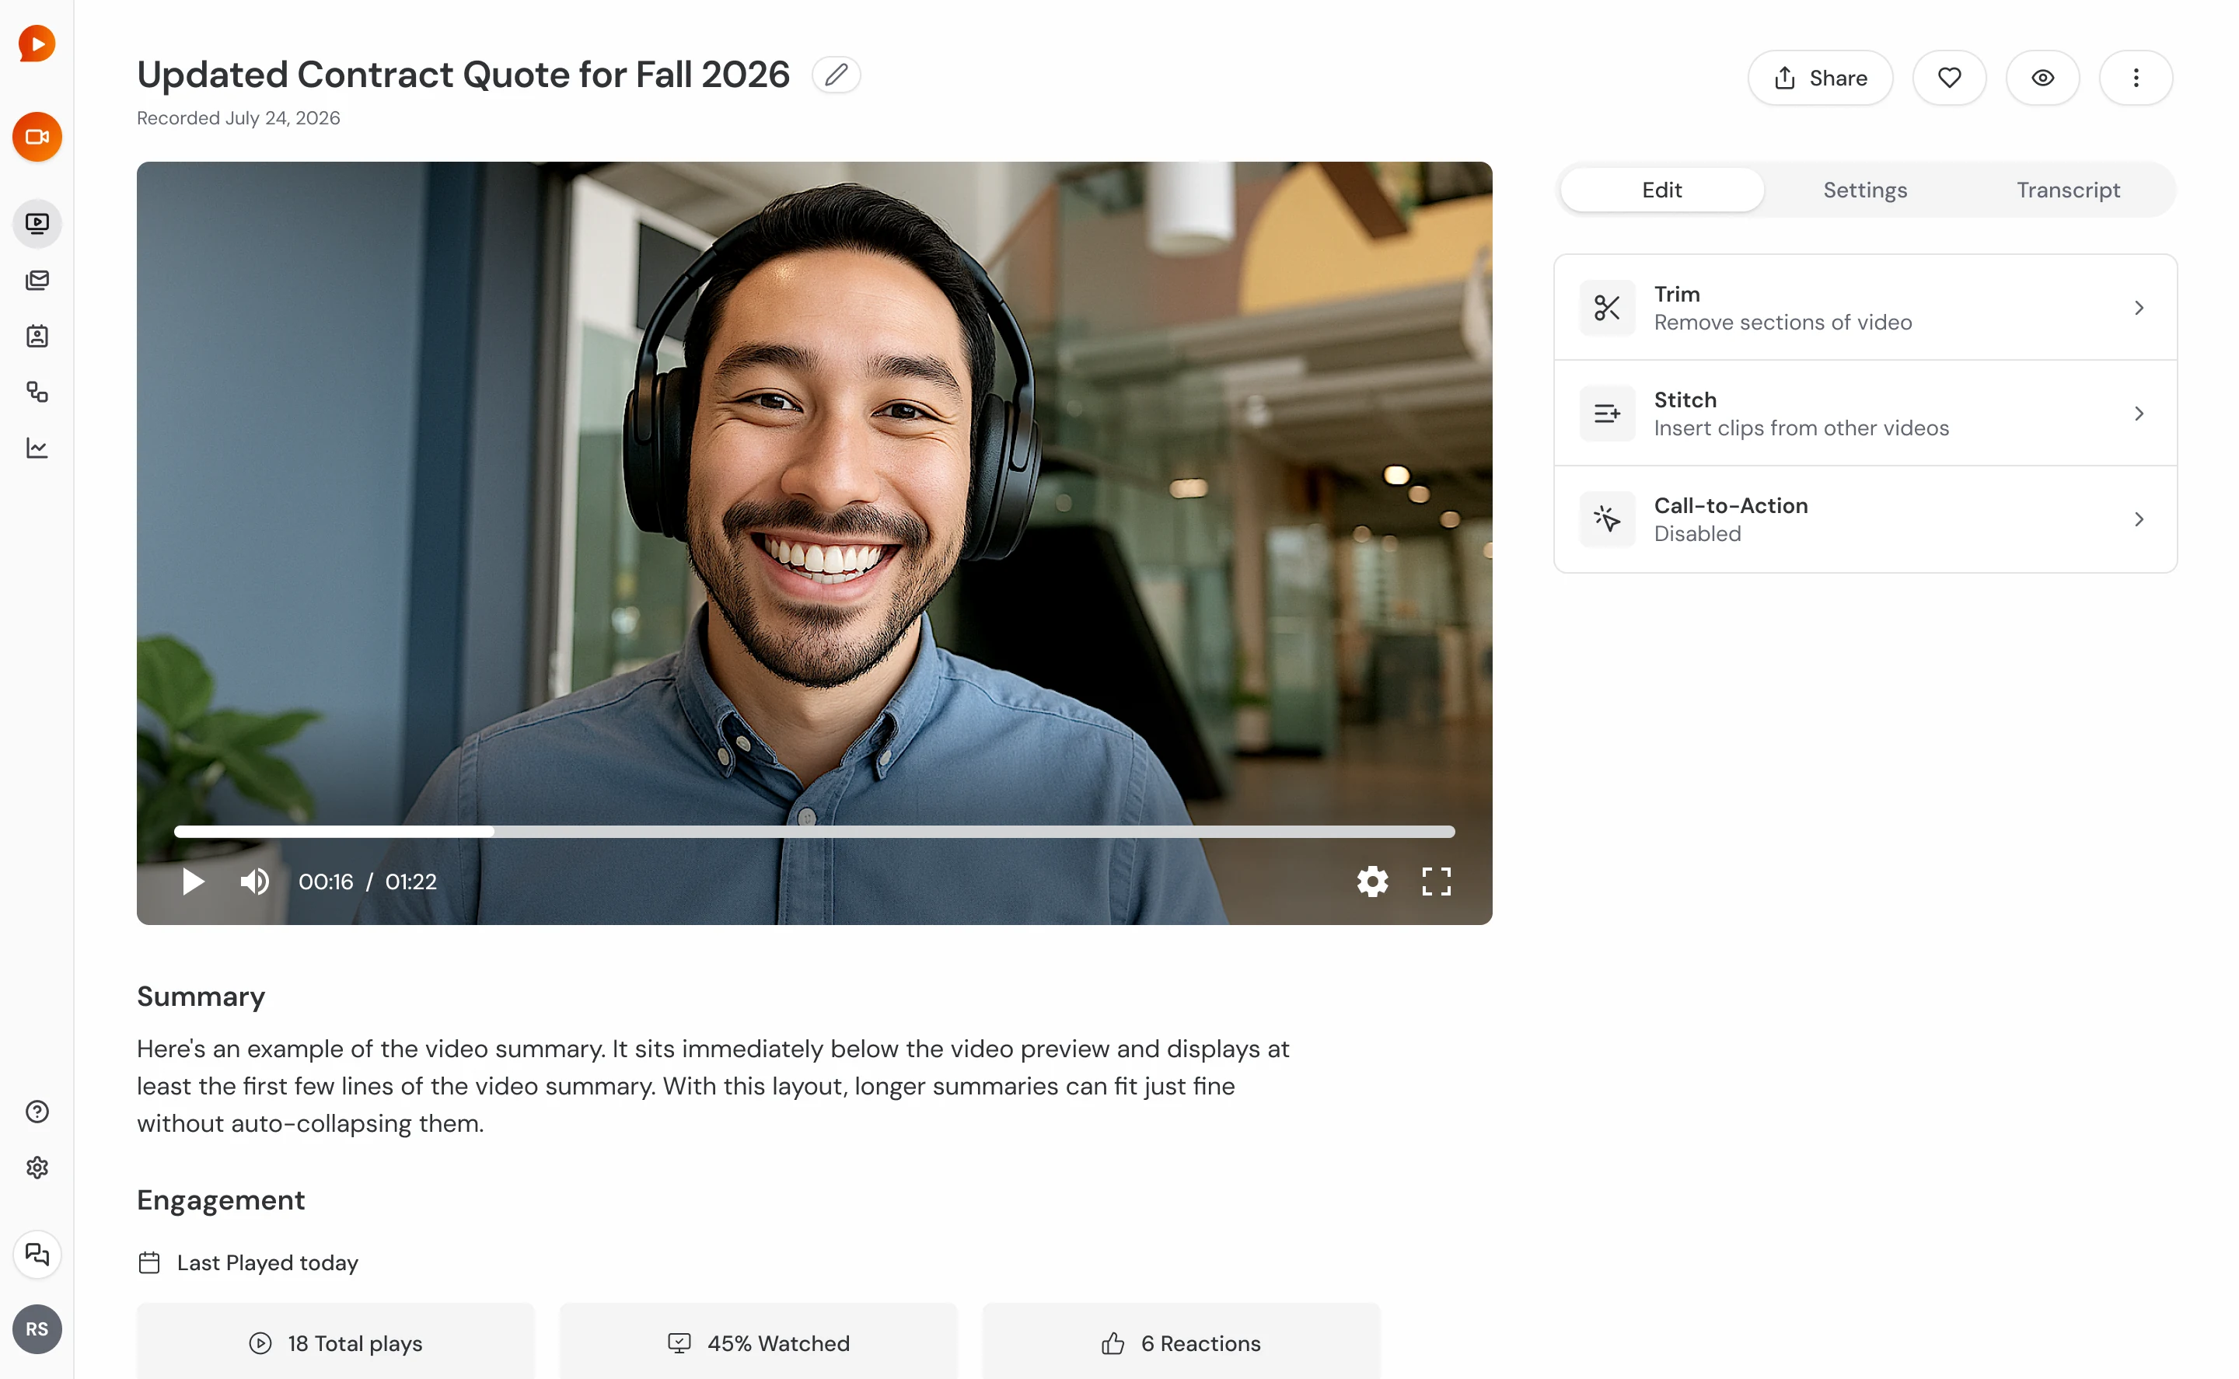Toggle video visibility with the eye button
This screenshot has height=1379, width=2239.
(x=2042, y=78)
